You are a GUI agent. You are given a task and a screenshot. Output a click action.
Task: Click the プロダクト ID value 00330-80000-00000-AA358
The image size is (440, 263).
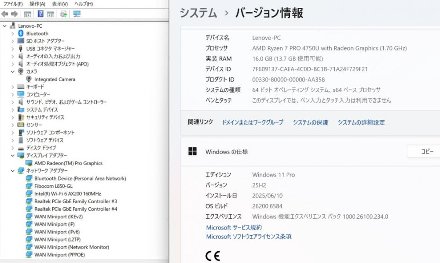289,79
